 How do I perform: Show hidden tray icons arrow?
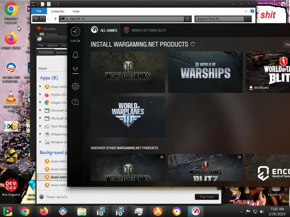coord(241,212)
